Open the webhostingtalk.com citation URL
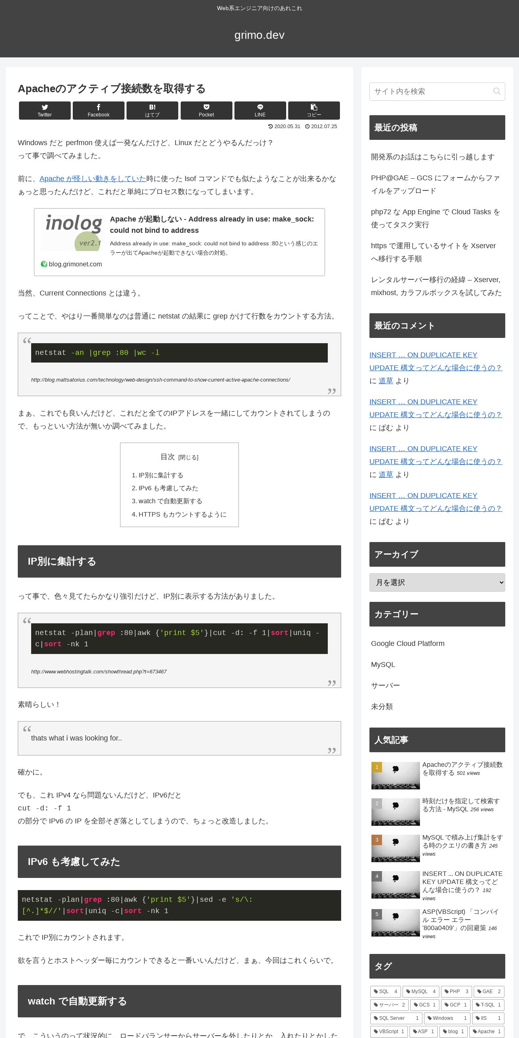The image size is (519, 1038). point(99,672)
